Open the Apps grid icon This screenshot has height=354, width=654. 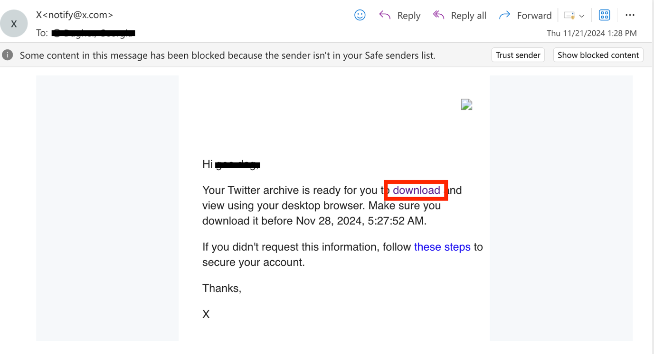tap(604, 15)
